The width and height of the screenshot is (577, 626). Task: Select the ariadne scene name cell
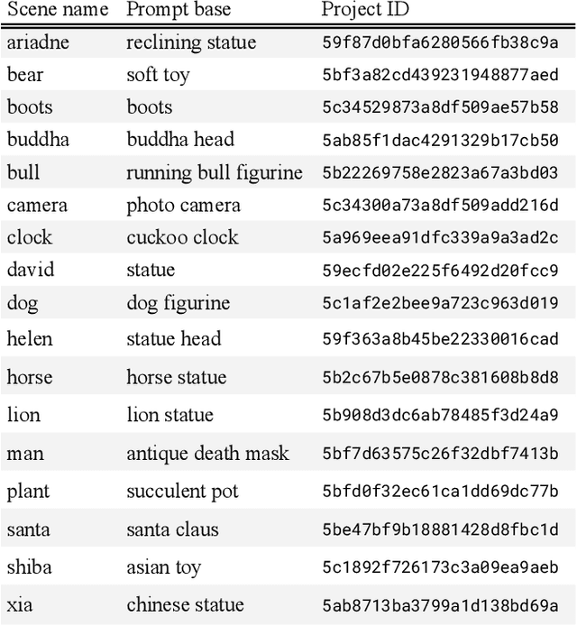tap(38, 42)
